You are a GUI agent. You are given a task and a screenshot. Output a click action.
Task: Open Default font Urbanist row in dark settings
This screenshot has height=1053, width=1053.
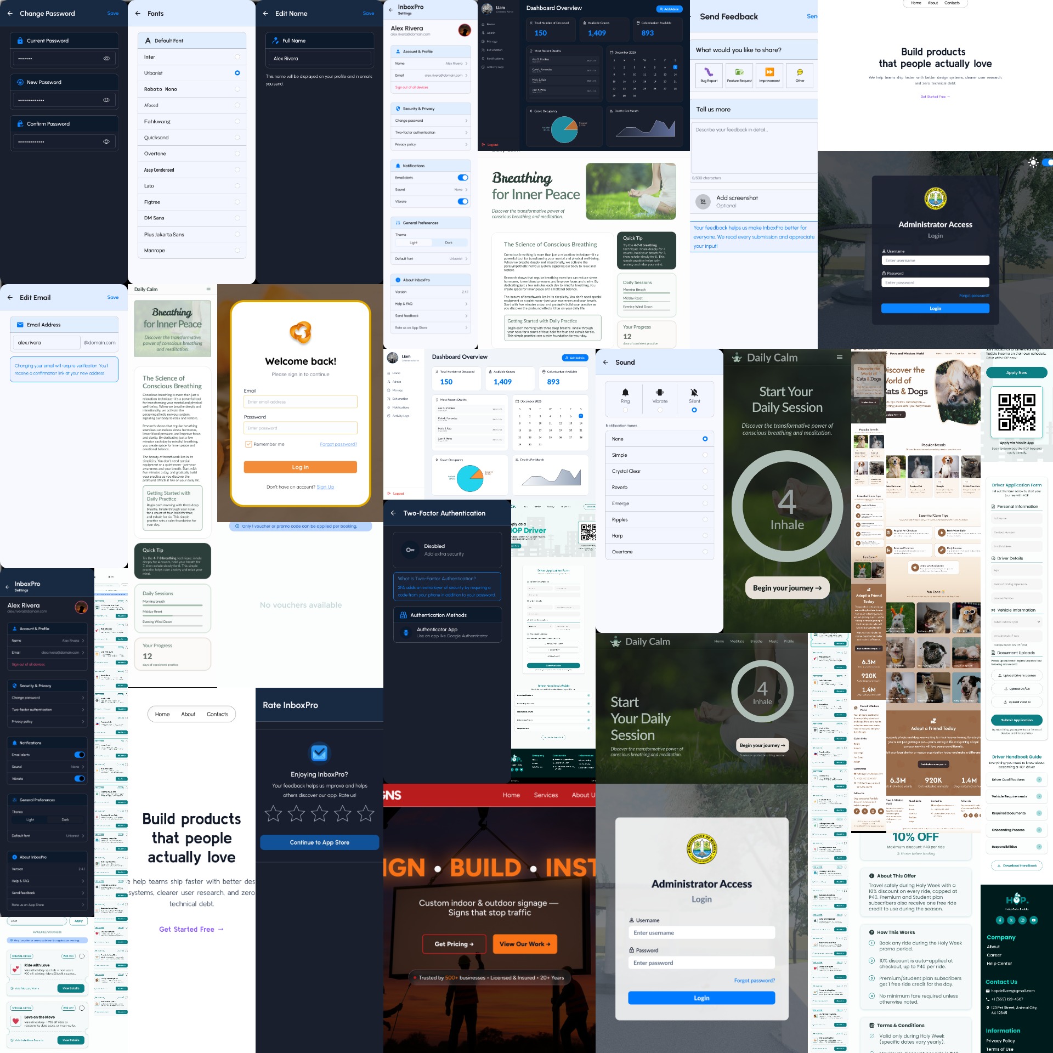tap(48, 836)
